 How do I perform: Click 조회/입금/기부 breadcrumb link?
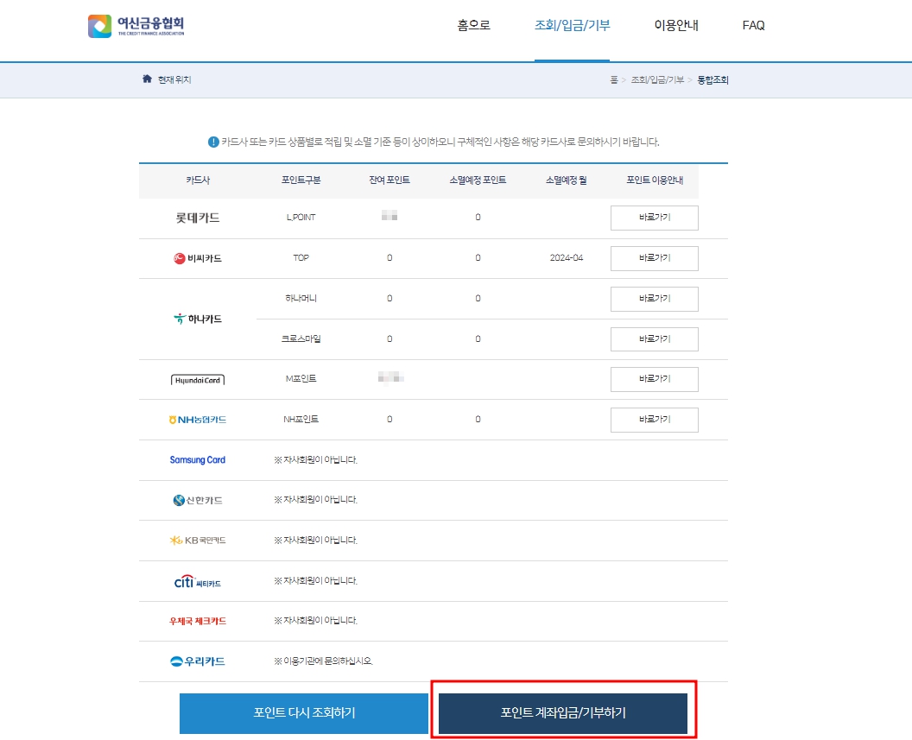click(657, 79)
